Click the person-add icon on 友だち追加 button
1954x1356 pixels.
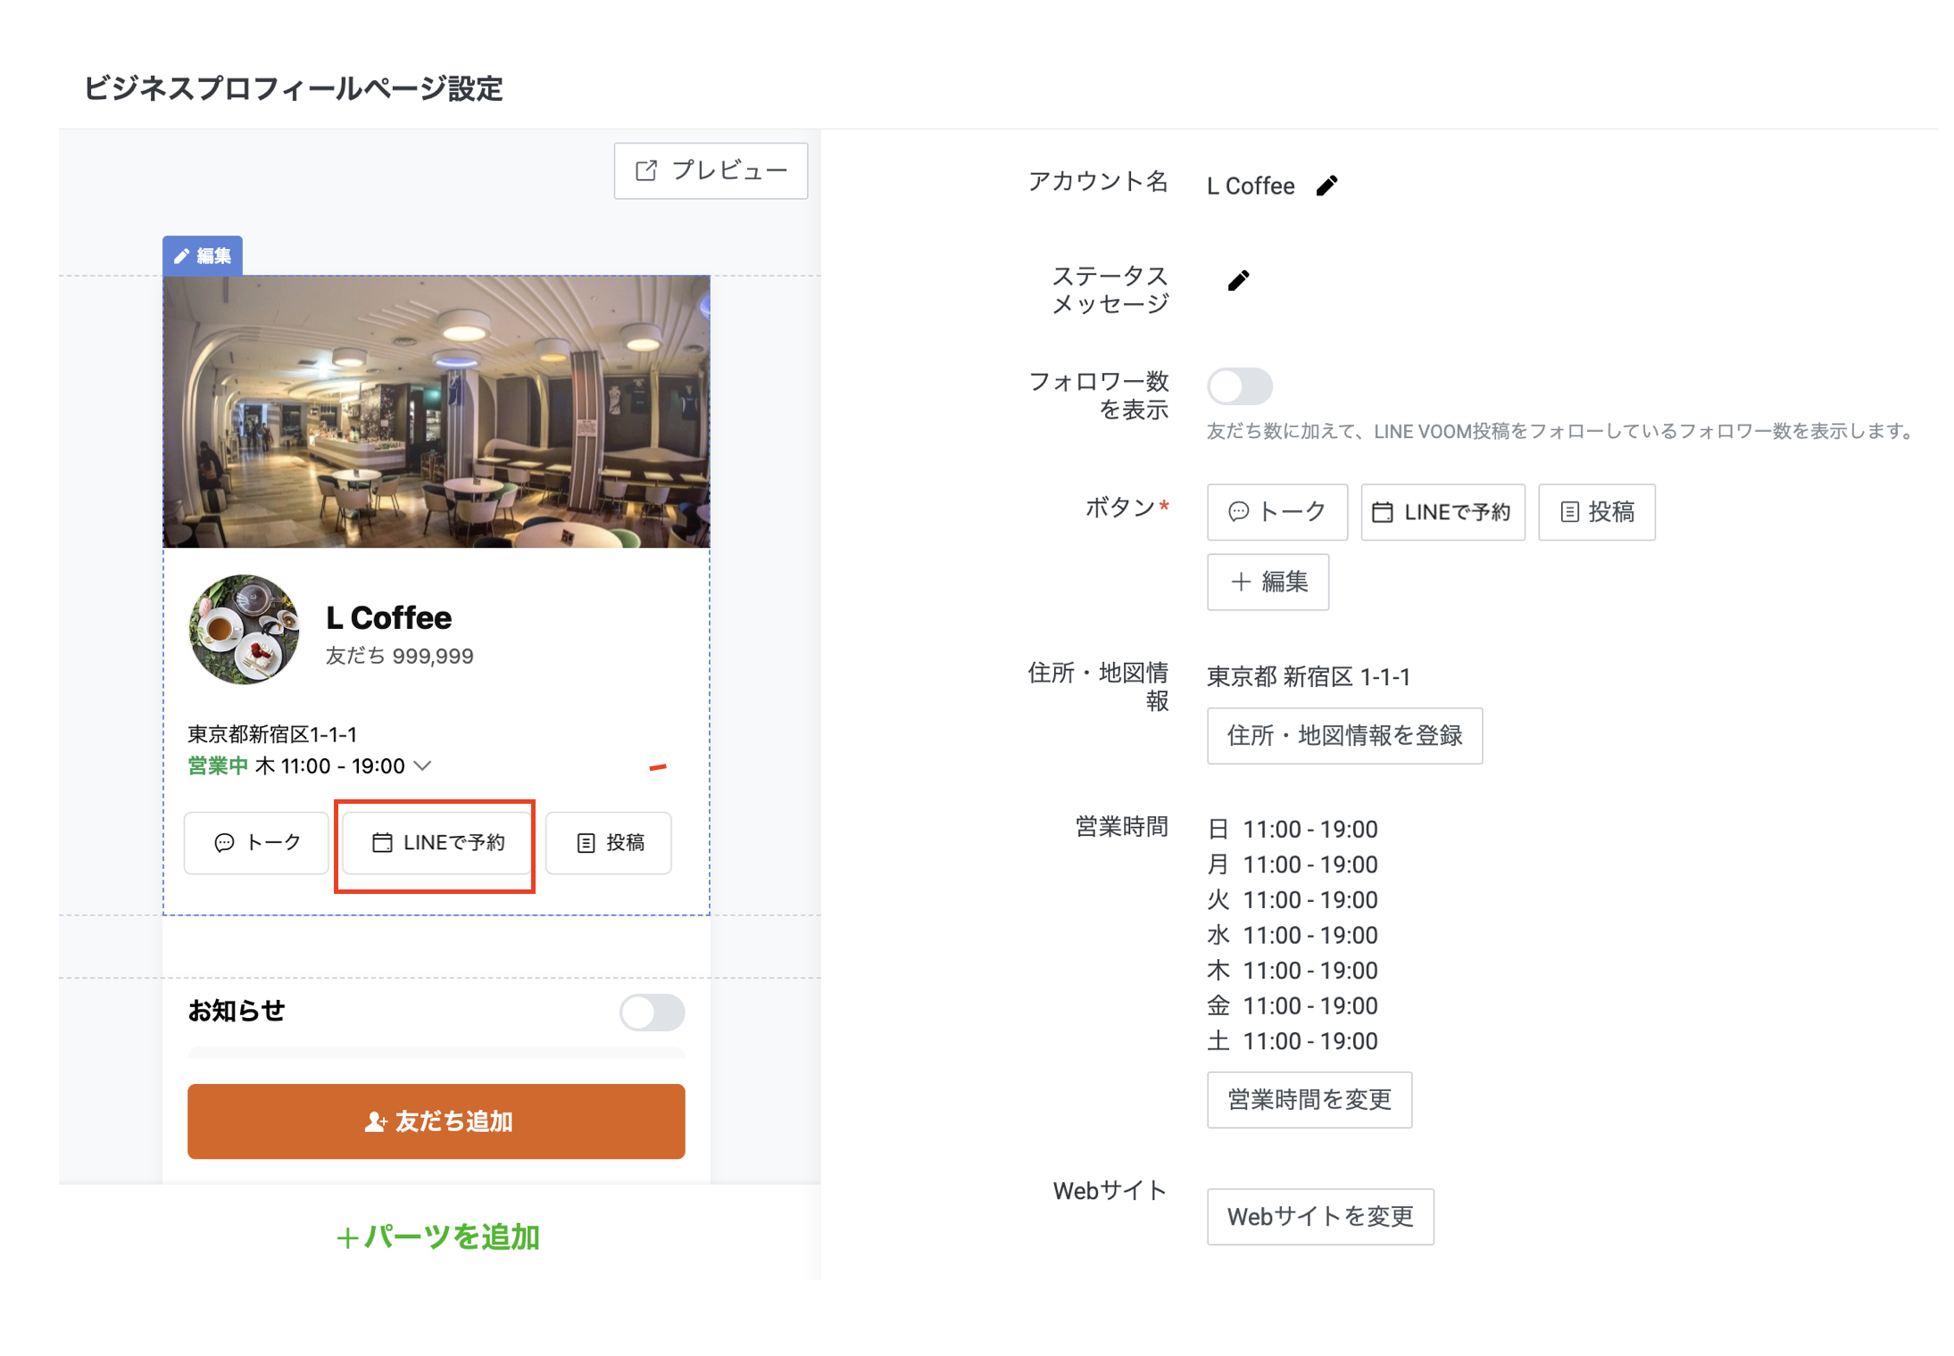(375, 1121)
